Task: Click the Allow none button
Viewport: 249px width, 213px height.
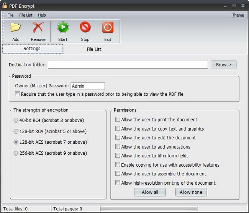Action: pyautogui.click(x=191, y=192)
